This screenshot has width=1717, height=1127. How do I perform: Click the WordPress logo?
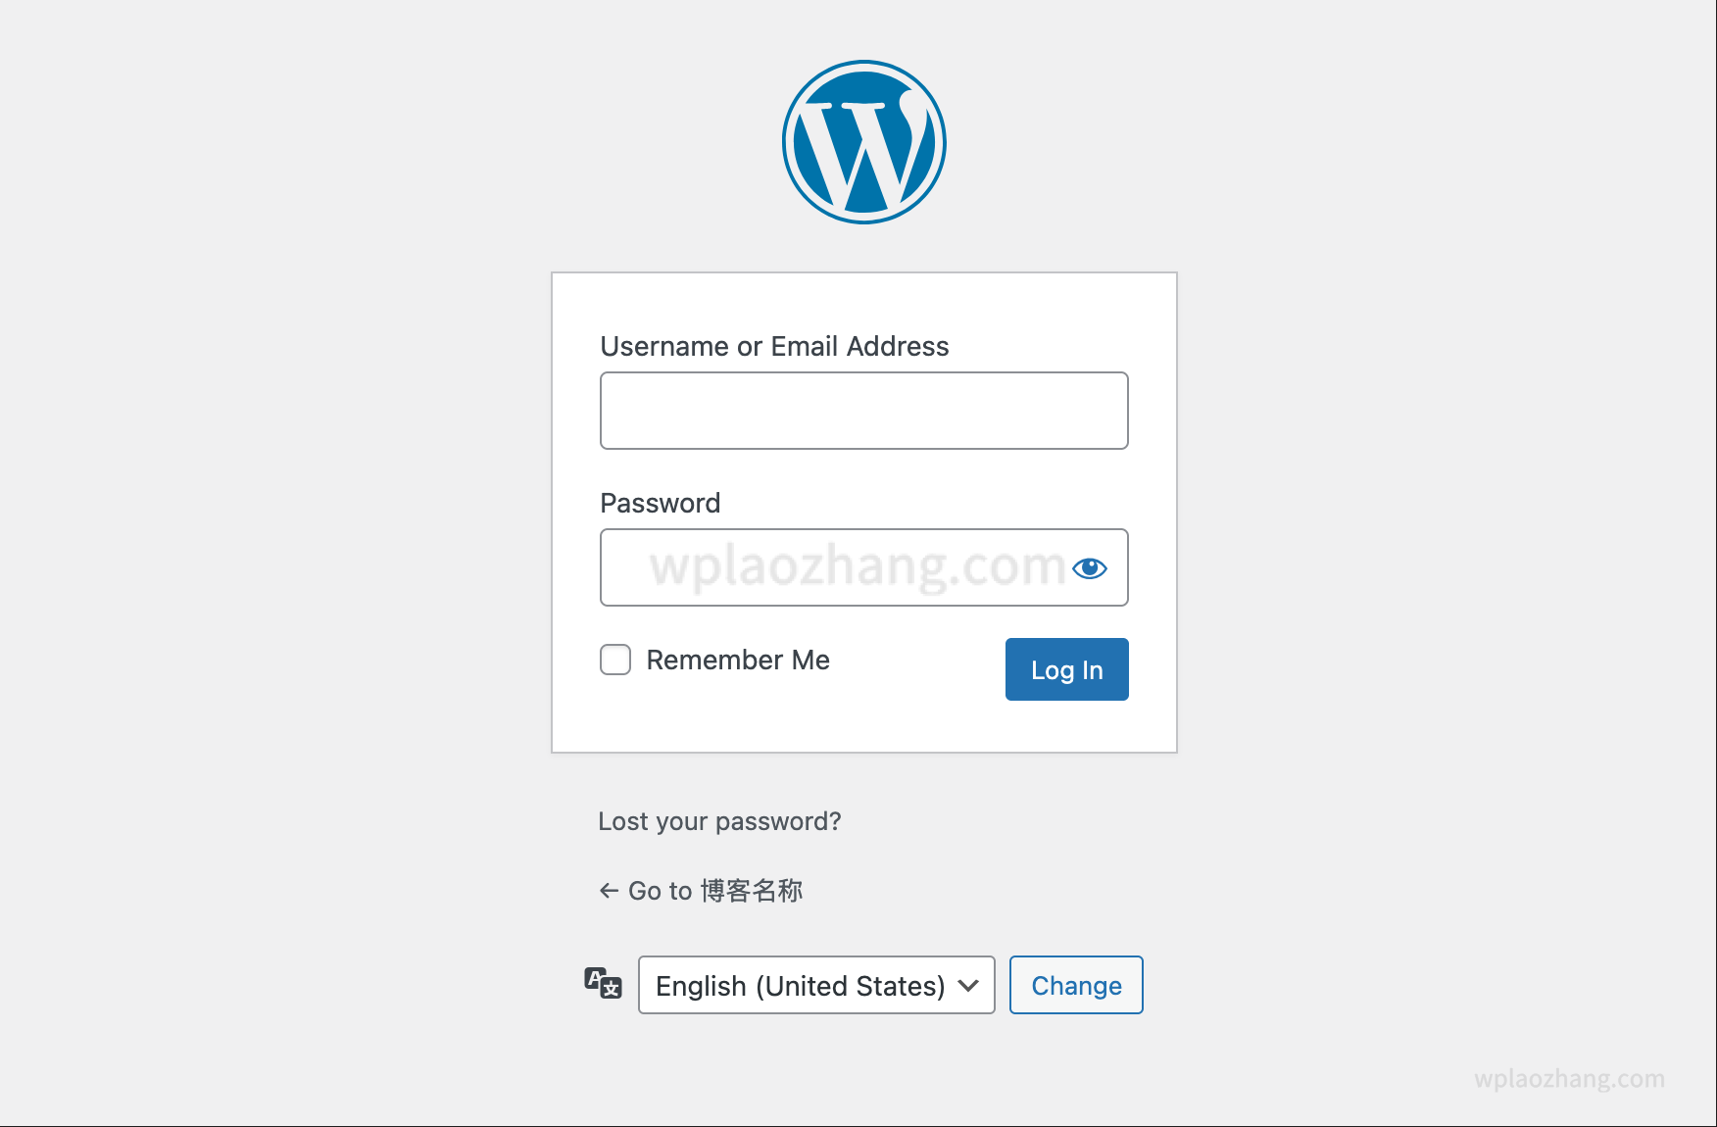[863, 142]
